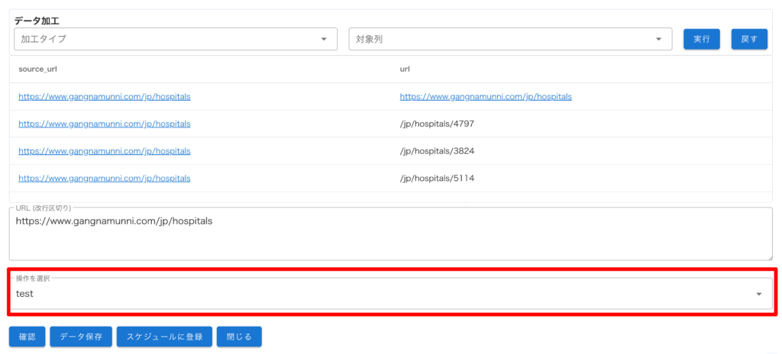The width and height of the screenshot is (782, 354).
Task: Open source_url link beside /jp/hospitals/5114
Action: pos(105,179)
